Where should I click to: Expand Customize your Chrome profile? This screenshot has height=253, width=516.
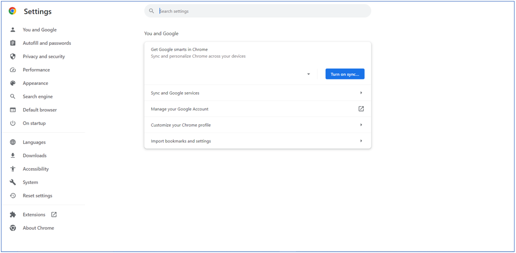point(257,125)
